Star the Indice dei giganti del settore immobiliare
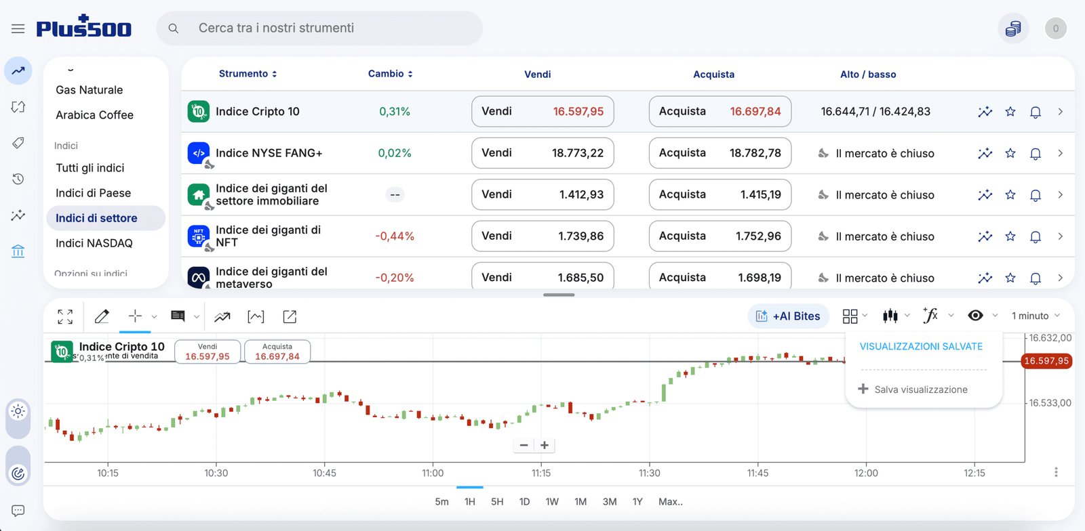The height and width of the screenshot is (531, 1085). (x=1010, y=195)
